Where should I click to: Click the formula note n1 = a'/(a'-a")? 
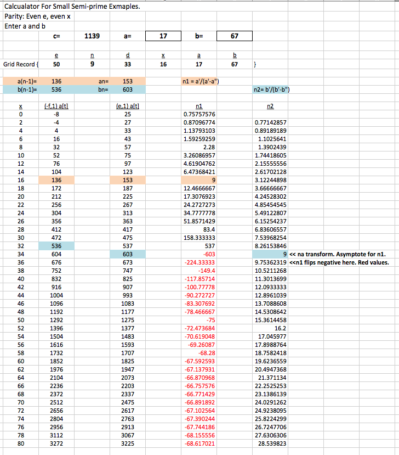201,81
